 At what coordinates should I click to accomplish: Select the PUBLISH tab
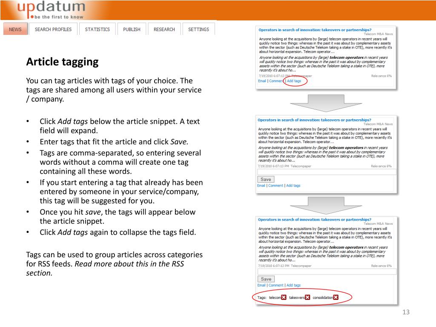pyautogui.click(x=132, y=29)
